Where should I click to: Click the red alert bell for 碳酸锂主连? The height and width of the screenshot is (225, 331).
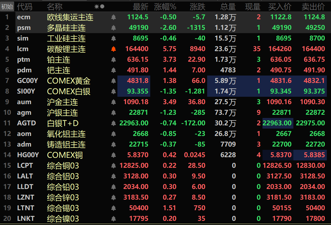click(x=113, y=49)
